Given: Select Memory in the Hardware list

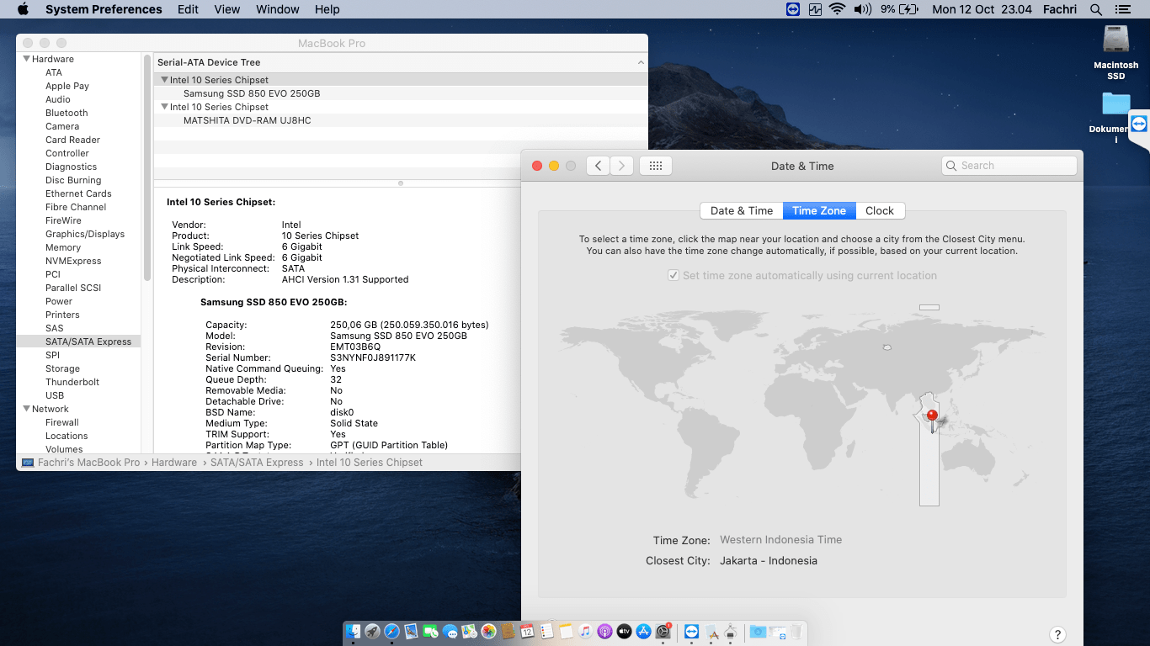Looking at the screenshot, I should 63,247.
